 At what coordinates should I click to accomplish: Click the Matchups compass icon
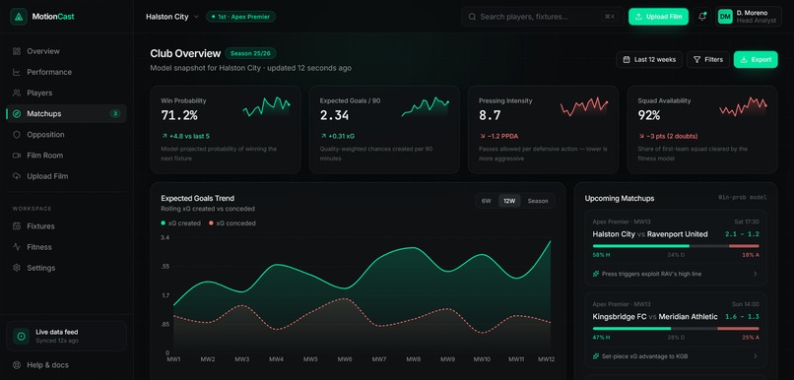tap(17, 114)
